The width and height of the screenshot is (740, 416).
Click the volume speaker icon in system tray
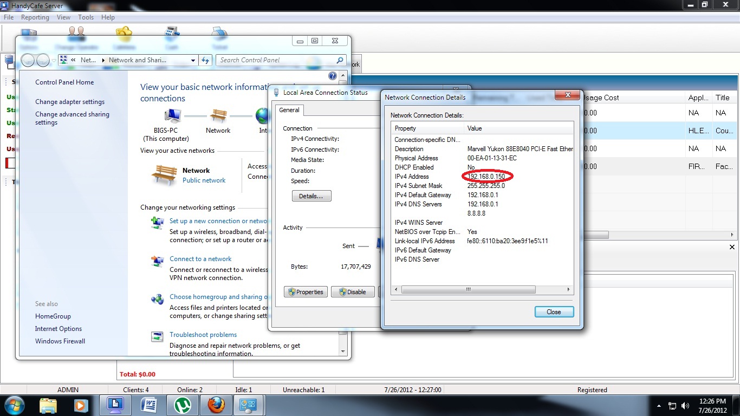[x=686, y=405]
